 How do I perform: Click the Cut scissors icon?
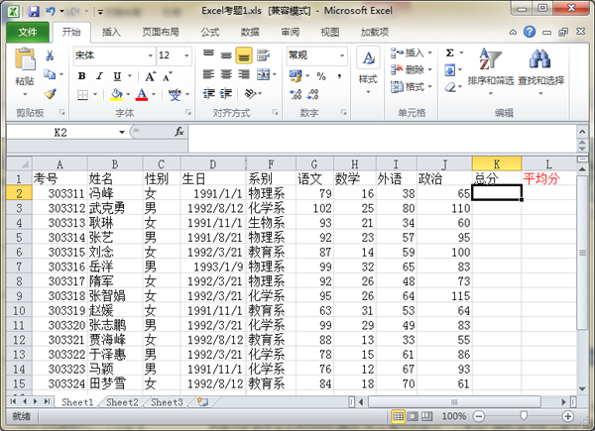click(x=51, y=54)
